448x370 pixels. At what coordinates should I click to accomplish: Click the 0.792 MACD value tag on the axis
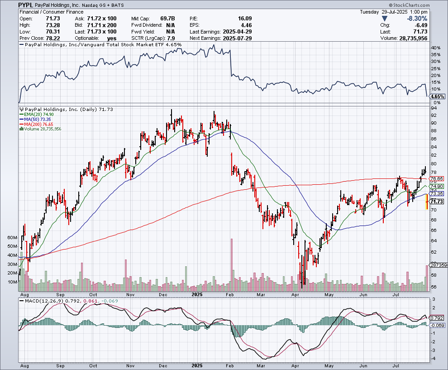(x=437, y=318)
